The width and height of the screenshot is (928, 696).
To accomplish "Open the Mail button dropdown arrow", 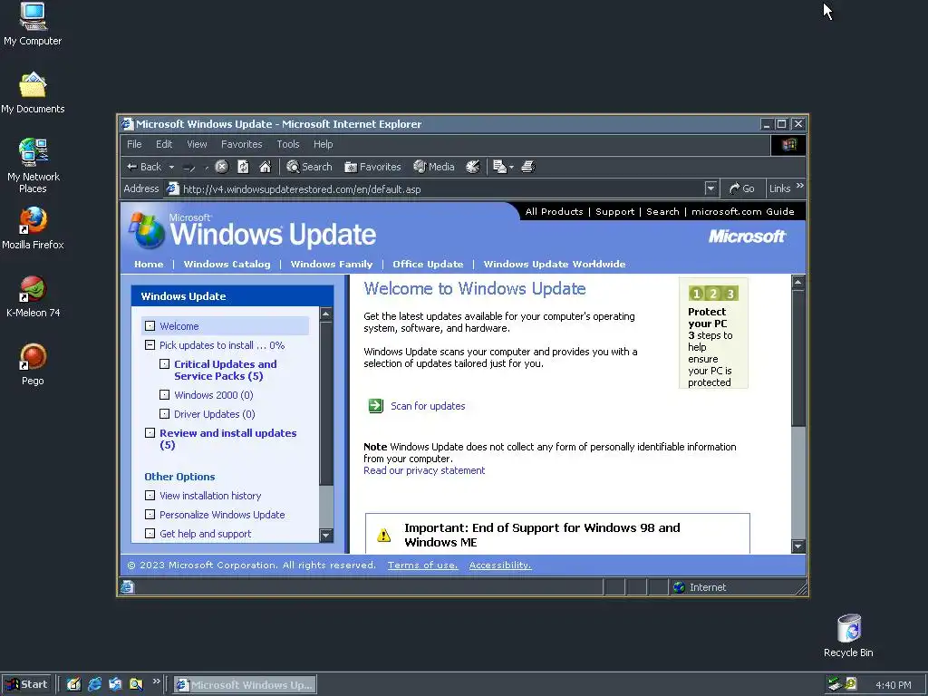I will point(511,168).
